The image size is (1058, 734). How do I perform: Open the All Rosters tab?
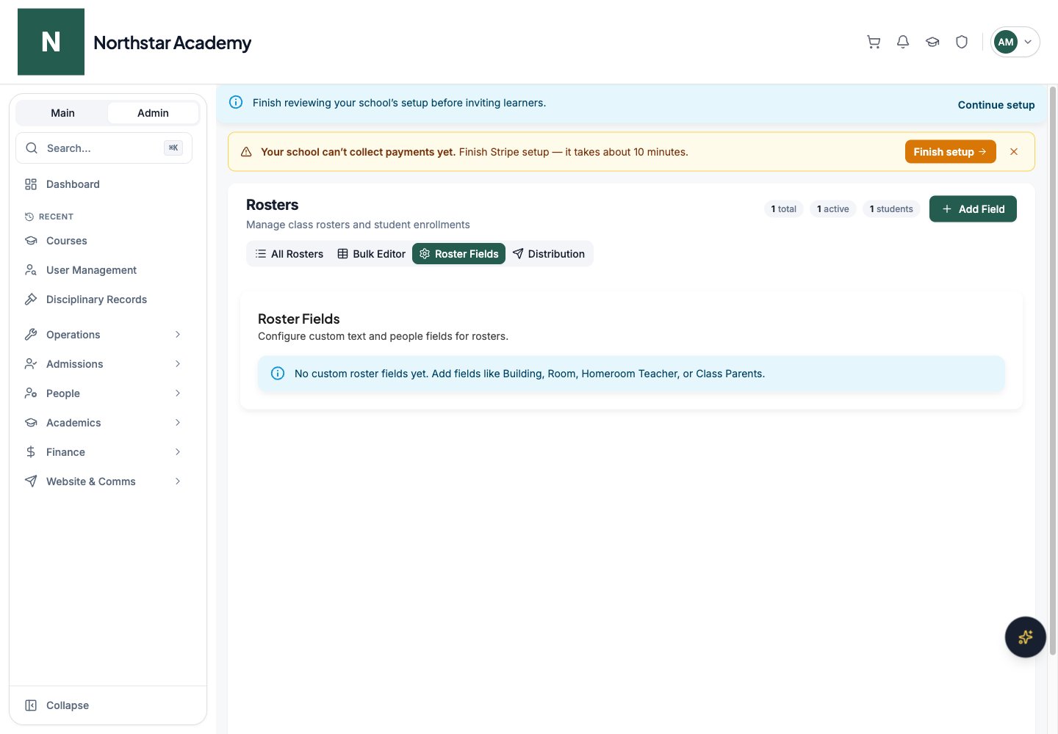click(289, 254)
